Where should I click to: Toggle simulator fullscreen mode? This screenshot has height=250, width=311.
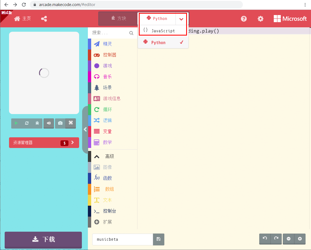71,123
